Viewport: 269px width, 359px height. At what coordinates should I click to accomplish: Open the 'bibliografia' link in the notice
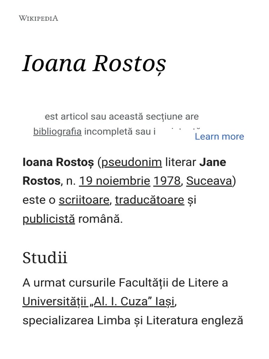[57, 132]
